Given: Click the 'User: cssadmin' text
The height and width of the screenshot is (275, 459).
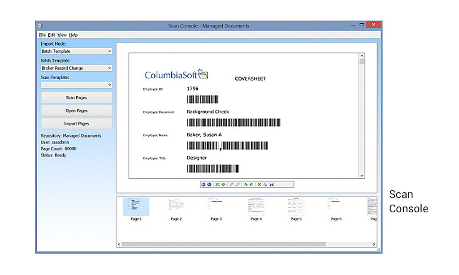Looking at the screenshot, I should coord(55,142).
